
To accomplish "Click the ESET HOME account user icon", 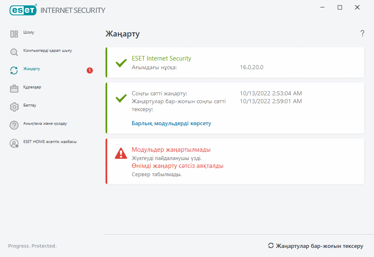I will (x=14, y=143).
